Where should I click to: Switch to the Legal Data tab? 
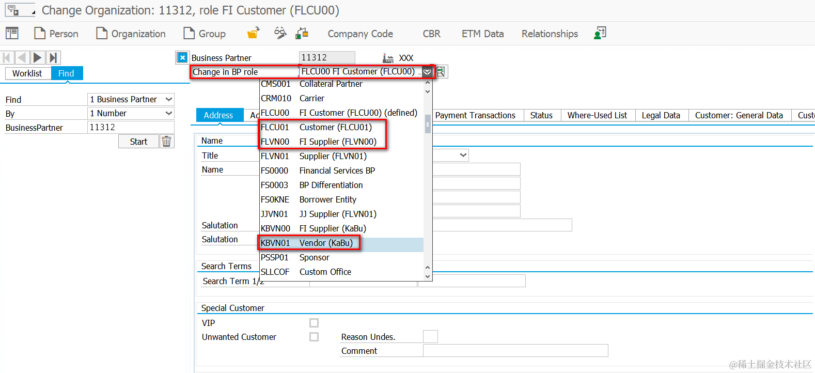point(661,115)
